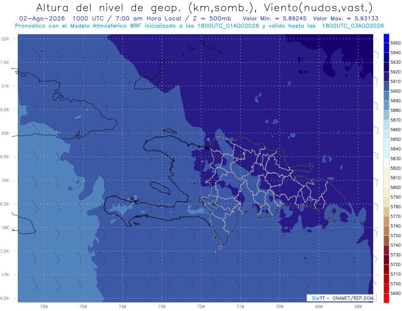Click the latitude label '21N'
This screenshot has height=311, width=402.
[5, 86]
